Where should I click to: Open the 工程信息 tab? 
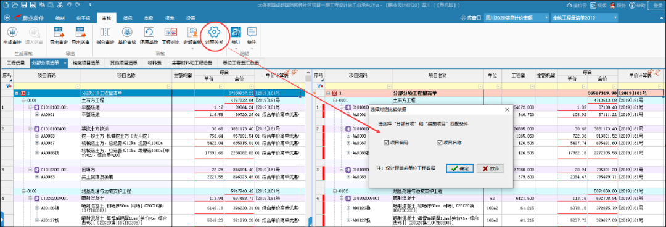coord(15,63)
